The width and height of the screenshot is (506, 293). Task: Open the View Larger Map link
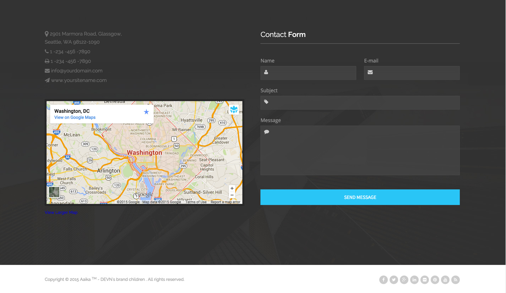click(61, 212)
